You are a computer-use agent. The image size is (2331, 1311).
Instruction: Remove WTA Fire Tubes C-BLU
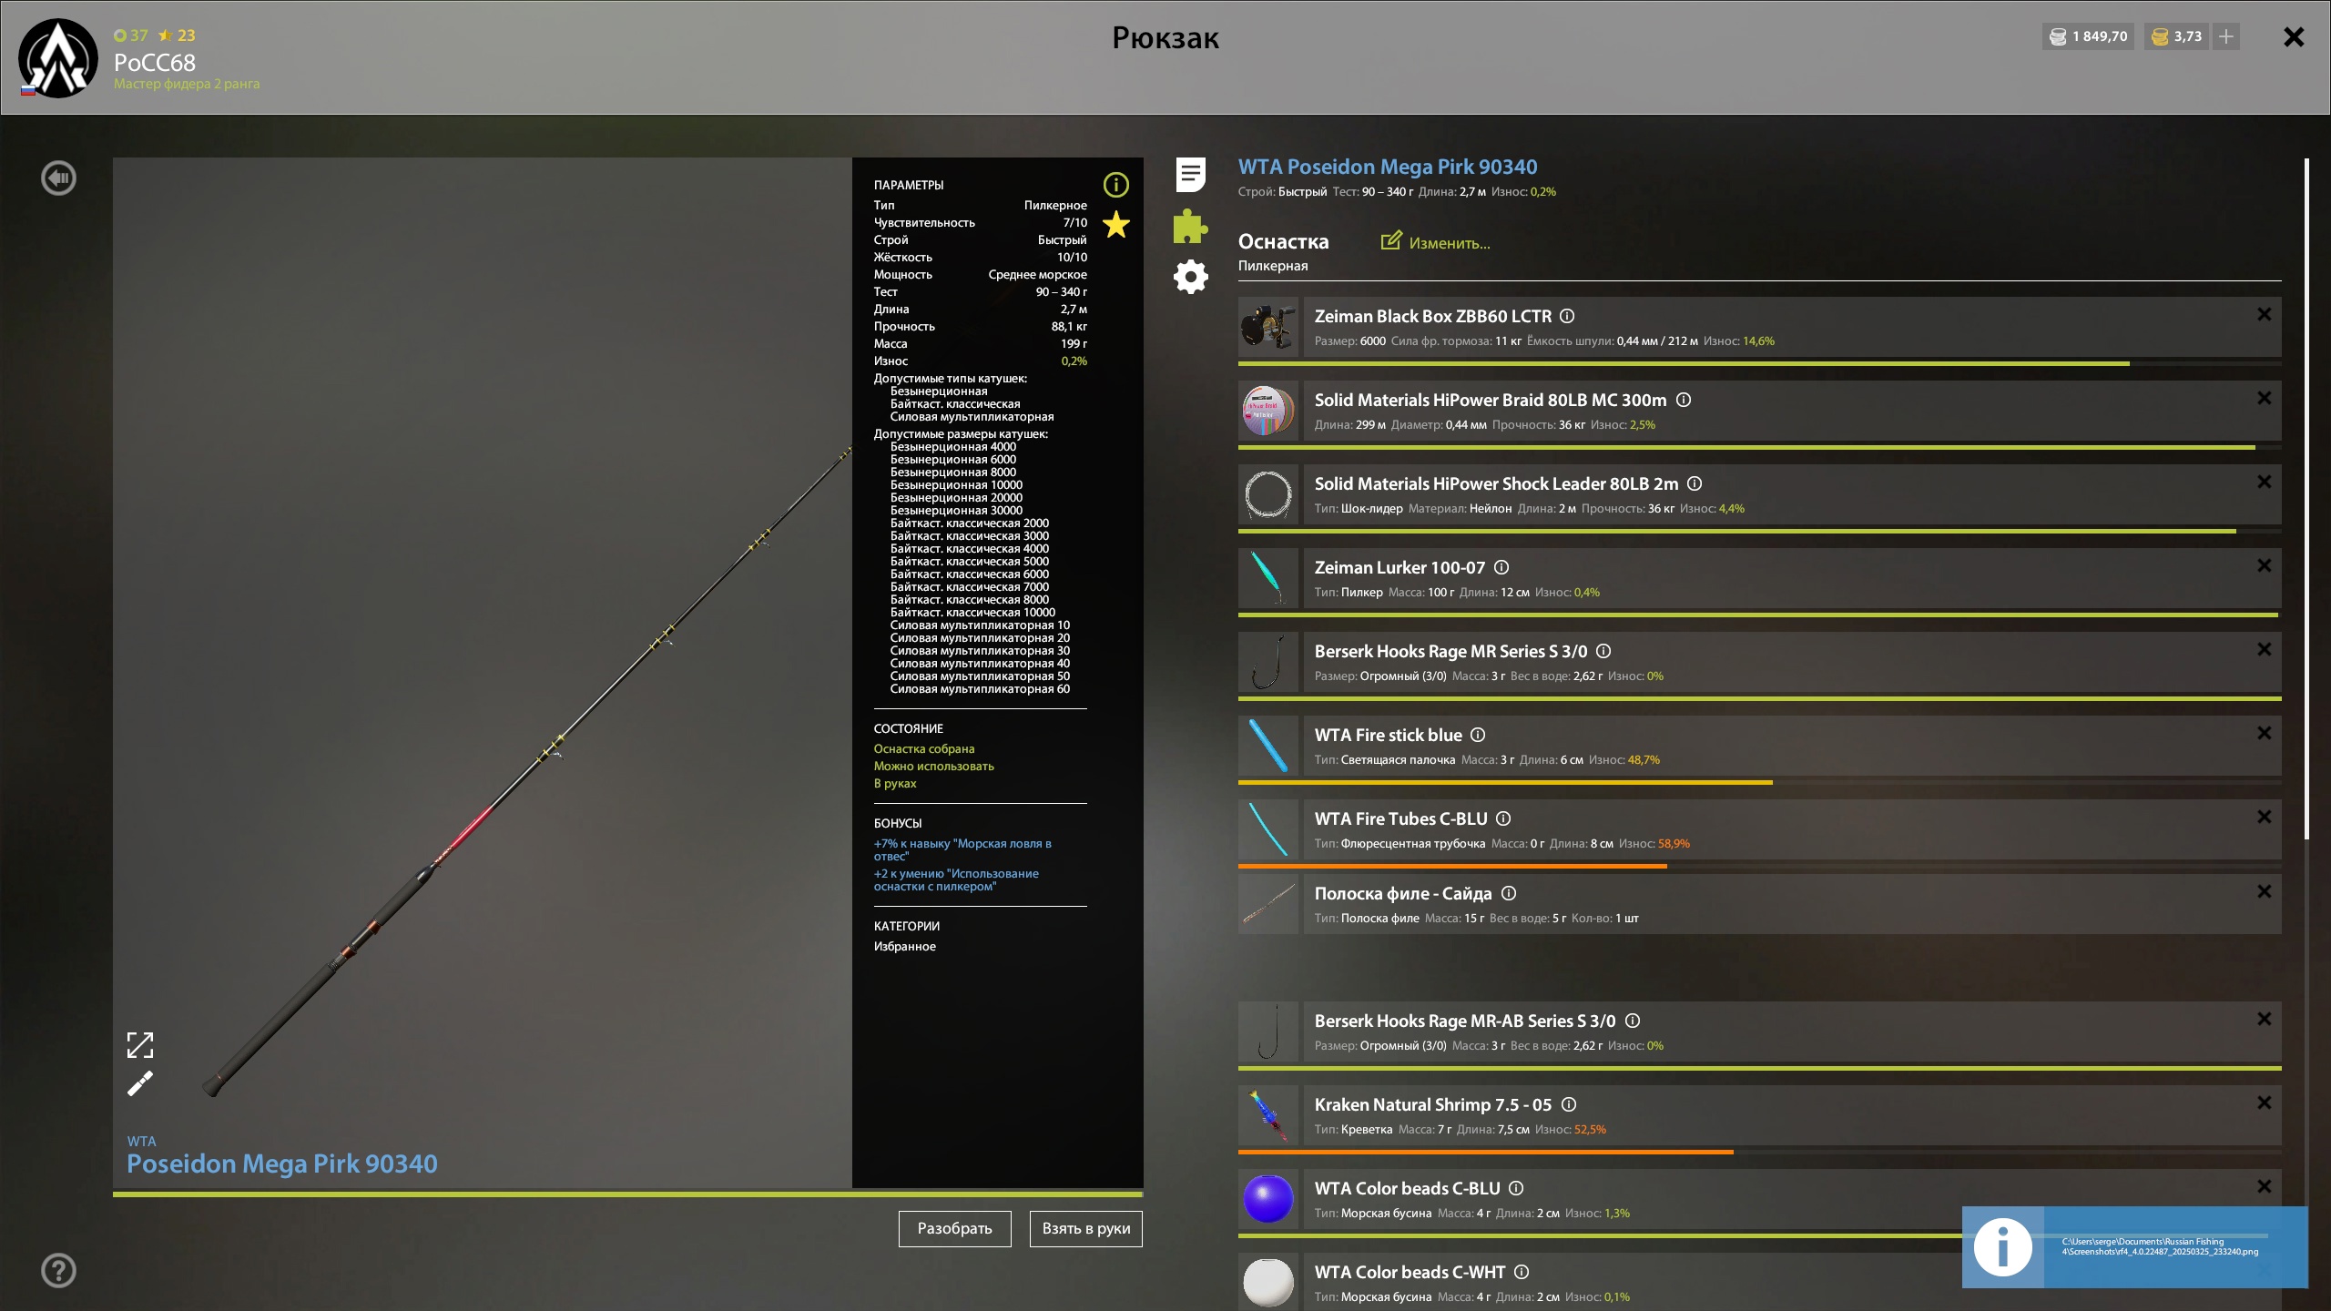tap(2265, 817)
